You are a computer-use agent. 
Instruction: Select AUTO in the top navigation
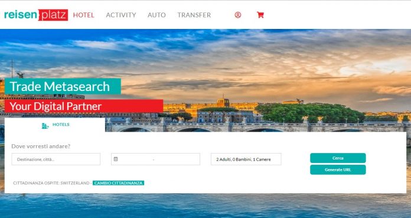[x=156, y=15]
